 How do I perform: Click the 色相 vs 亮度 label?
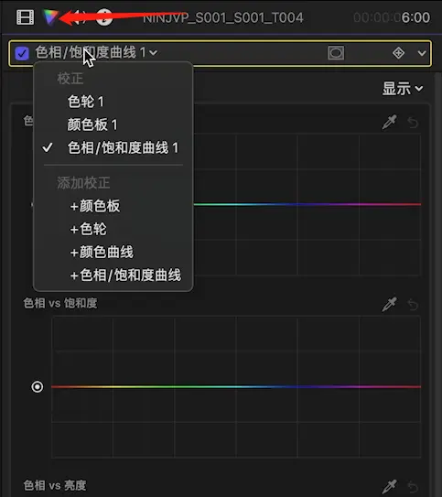click(55, 485)
